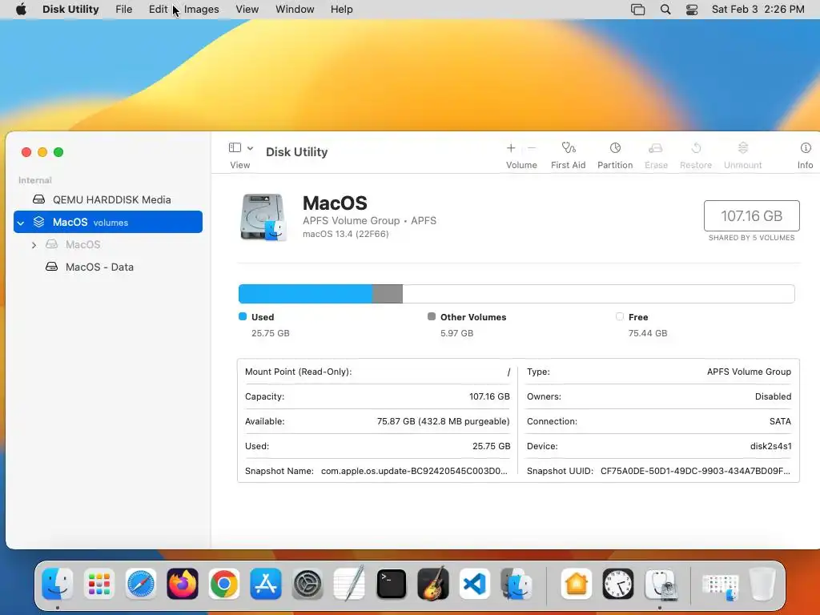Image resolution: width=820 pixels, height=615 pixels.
Task: Click the add Volume plus icon
Action: [511, 148]
